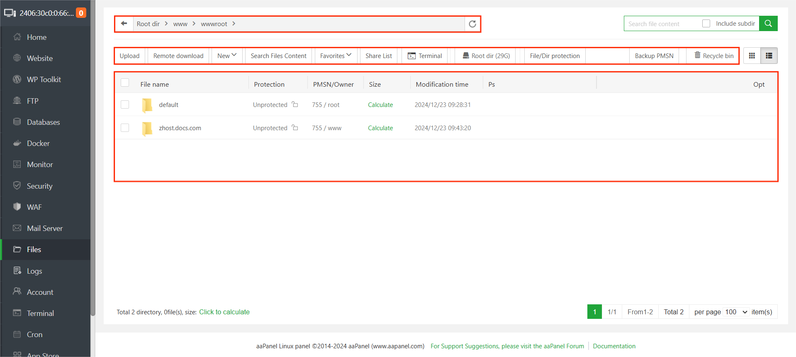Refresh the directory listing
The image size is (796, 357).
tap(472, 24)
